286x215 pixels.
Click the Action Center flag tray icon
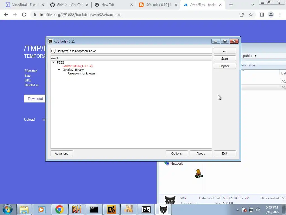244,210
